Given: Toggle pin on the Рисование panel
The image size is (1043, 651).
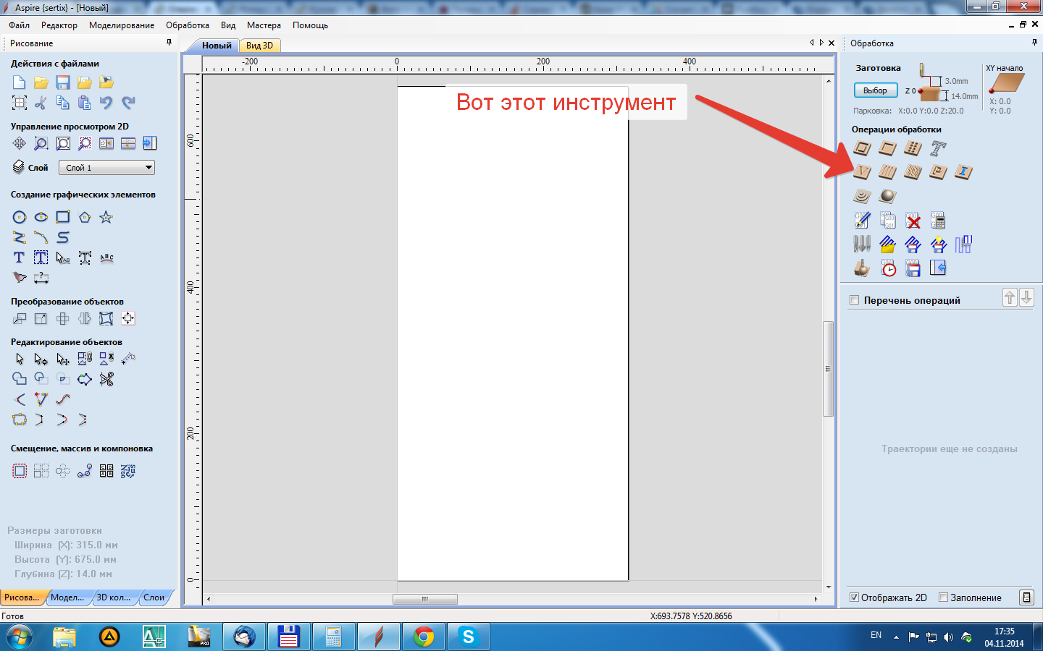Looking at the screenshot, I should (169, 43).
